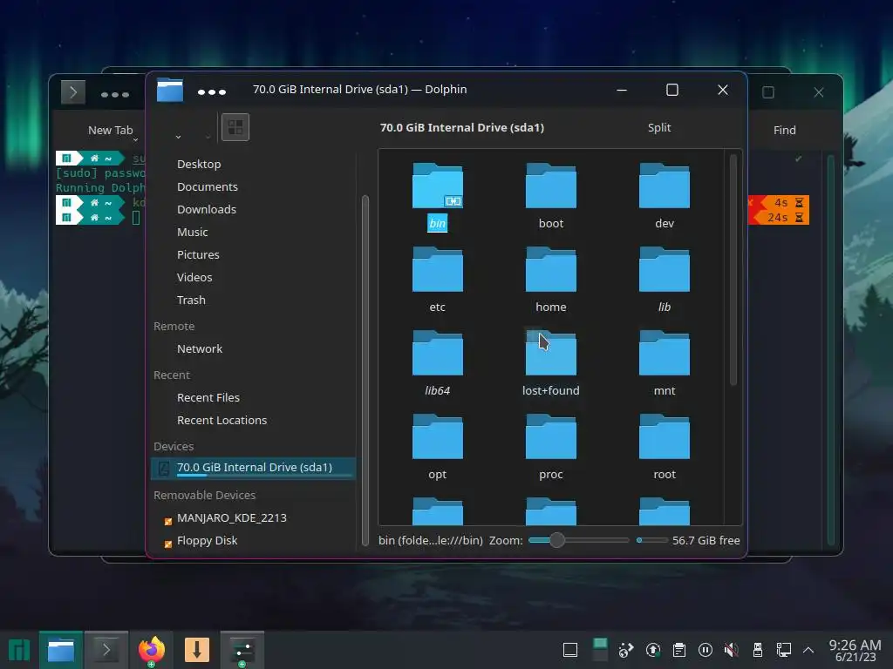893x669 pixels.
Task: Open Recent Files entry
Action: pyautogui.click(x=208, y=397)
